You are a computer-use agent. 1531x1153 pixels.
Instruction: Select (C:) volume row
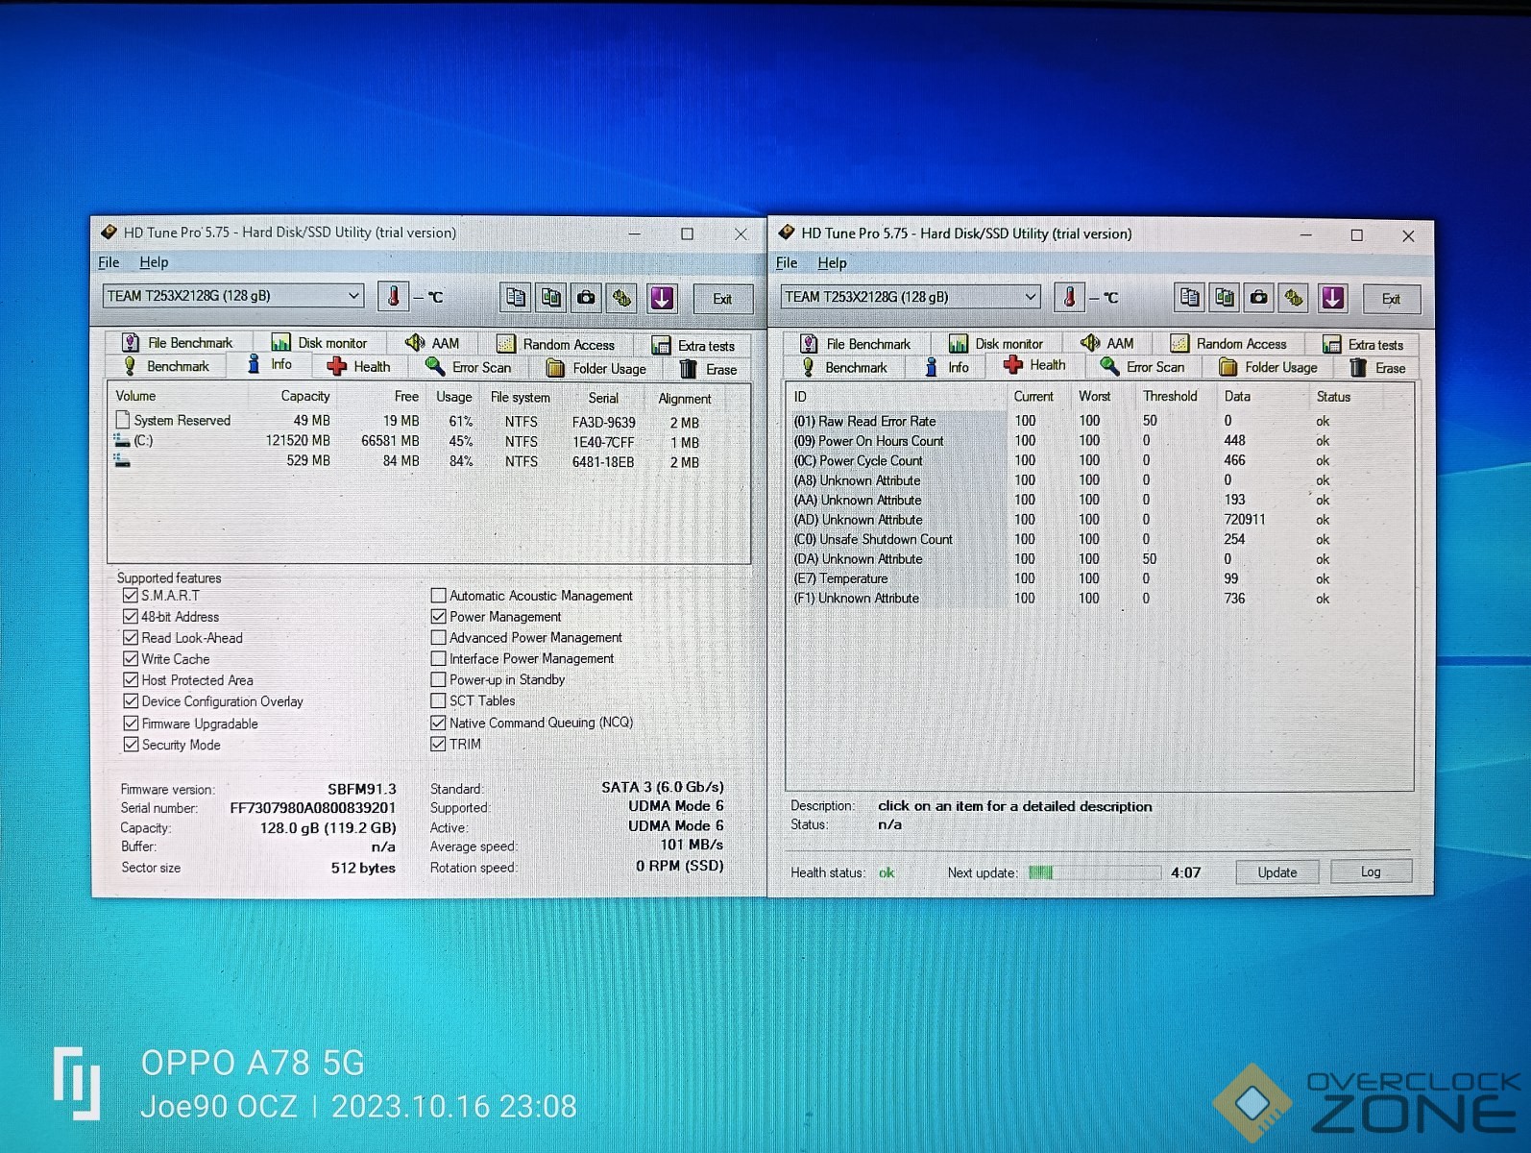point(427,441)
